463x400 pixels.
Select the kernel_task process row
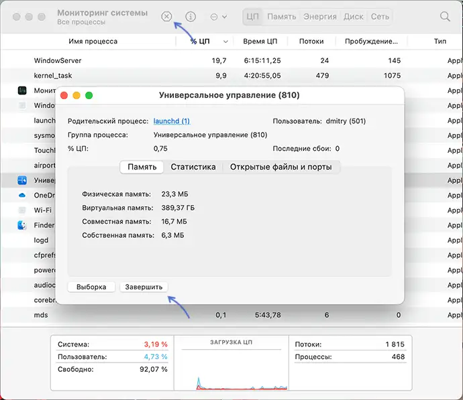(232, 76)
